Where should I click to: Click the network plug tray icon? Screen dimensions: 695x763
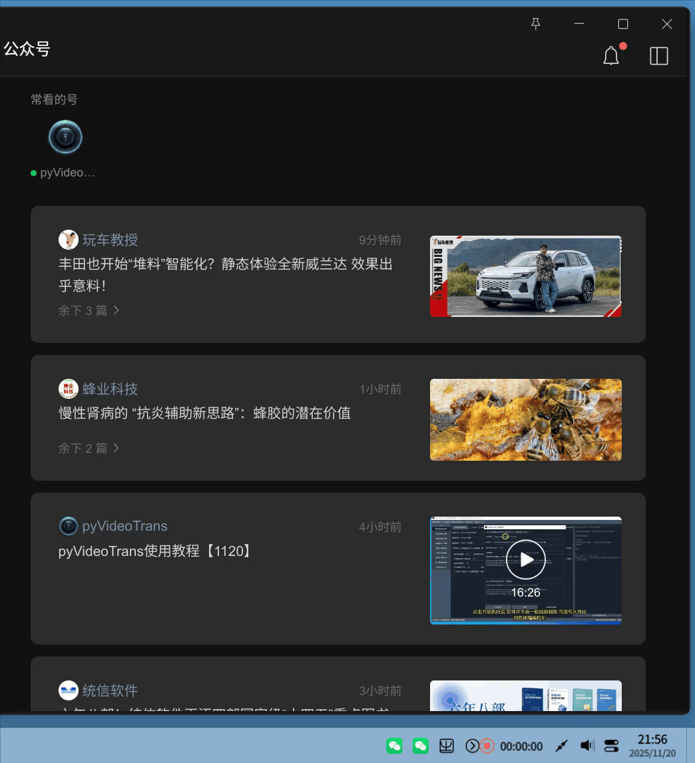[x=561, y=746]
